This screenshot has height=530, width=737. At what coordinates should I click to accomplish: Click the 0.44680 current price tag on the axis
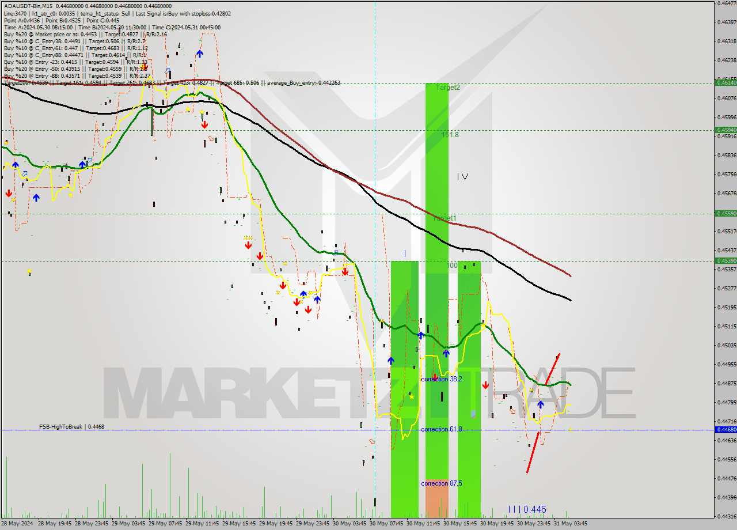point(724,431)
